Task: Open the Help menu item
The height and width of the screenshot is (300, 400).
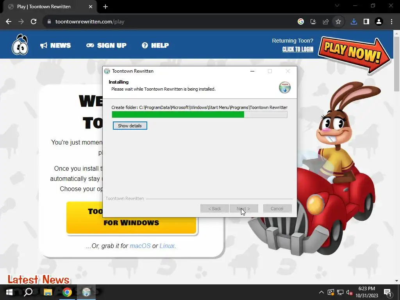Action: pyautogui.click(x=155, y=45)
